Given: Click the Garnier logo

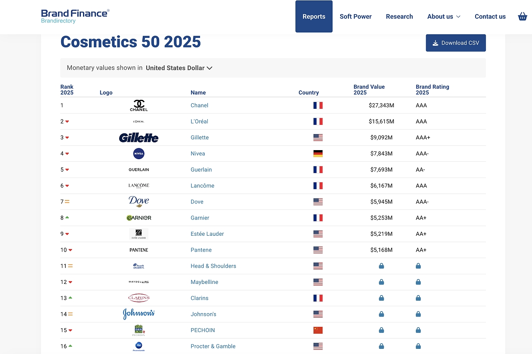Looking at the screenshot, I should [139, 218].
